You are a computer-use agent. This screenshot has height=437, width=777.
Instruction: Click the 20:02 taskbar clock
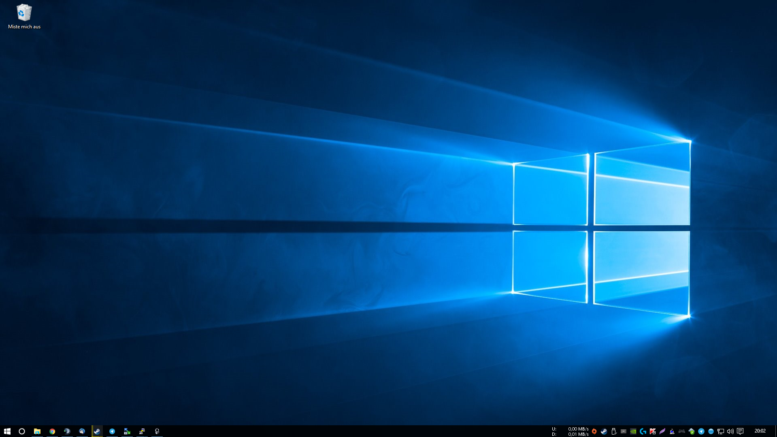point(760,431)
